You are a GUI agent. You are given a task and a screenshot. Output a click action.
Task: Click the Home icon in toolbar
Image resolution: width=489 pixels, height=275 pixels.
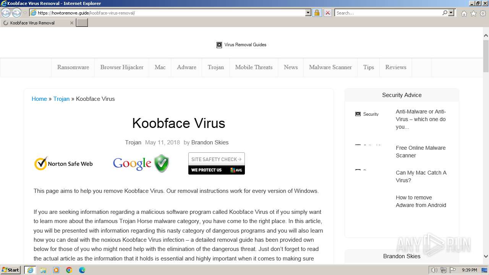point(464,13)
